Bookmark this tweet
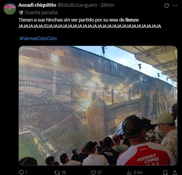Screen dimensions: 182x175 pos(165,172)
